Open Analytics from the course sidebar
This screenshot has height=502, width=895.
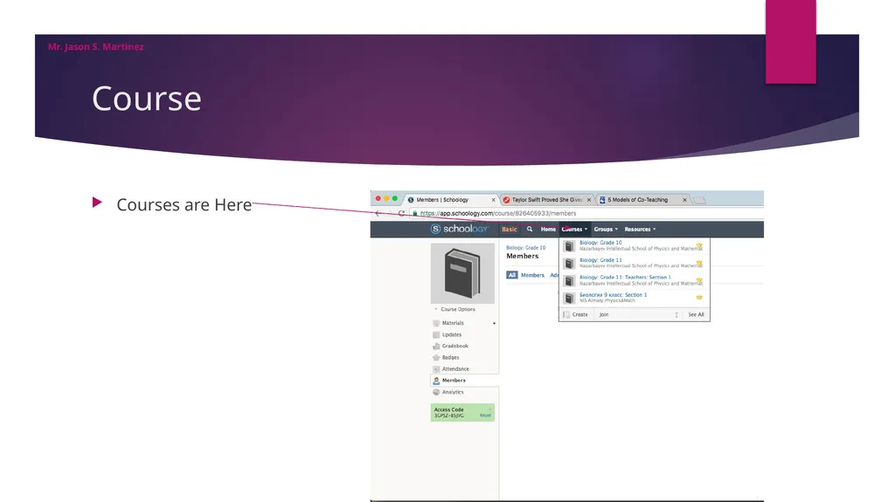click(x=453, y=393)
